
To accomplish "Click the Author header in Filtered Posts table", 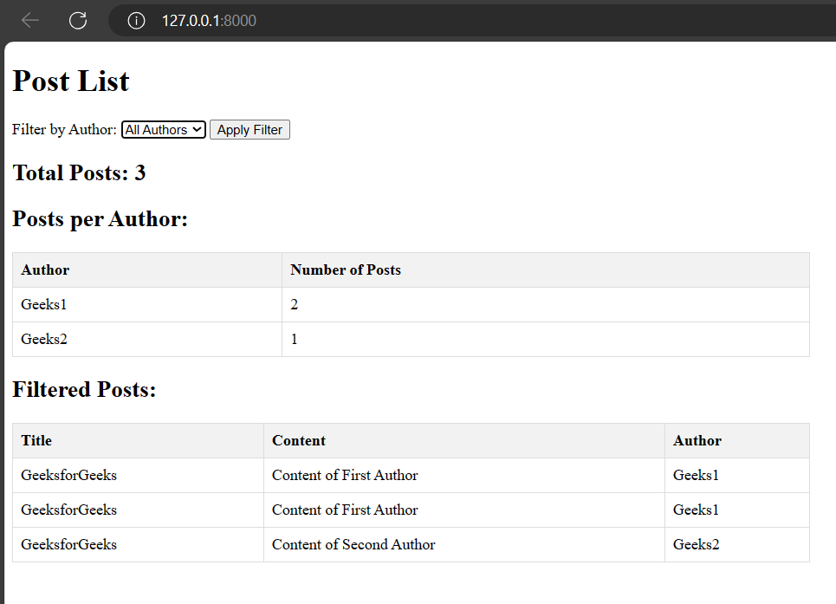I will pyautogui.click(x=697, y=441).
